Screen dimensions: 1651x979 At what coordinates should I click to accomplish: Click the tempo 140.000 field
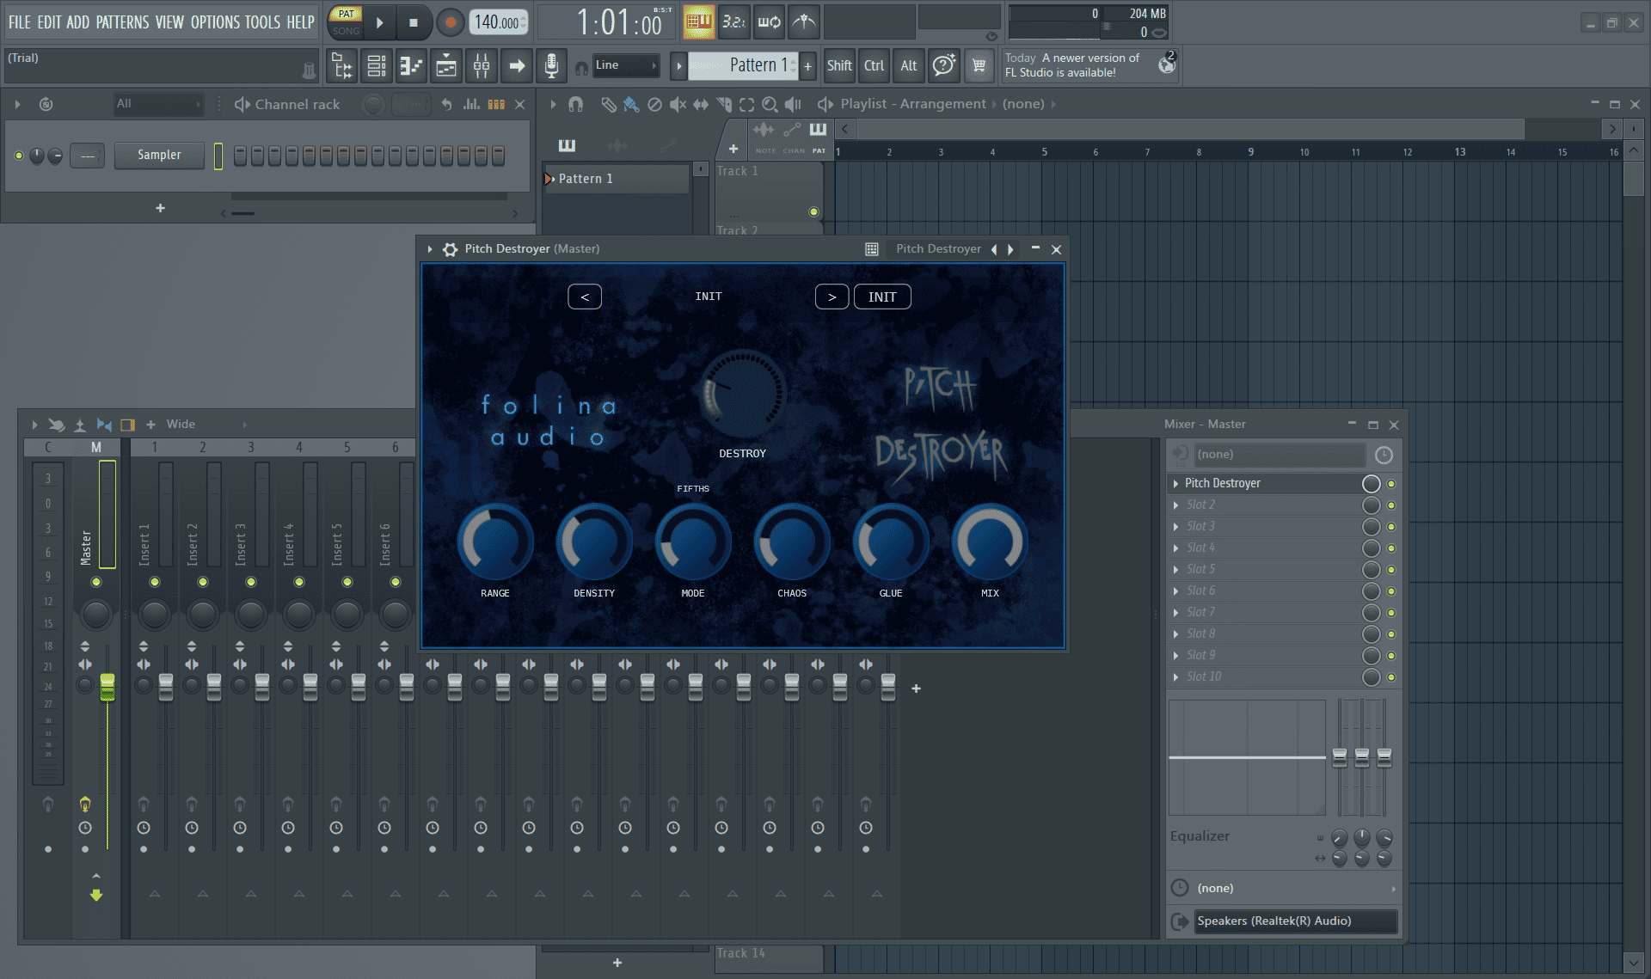(498, 22)
